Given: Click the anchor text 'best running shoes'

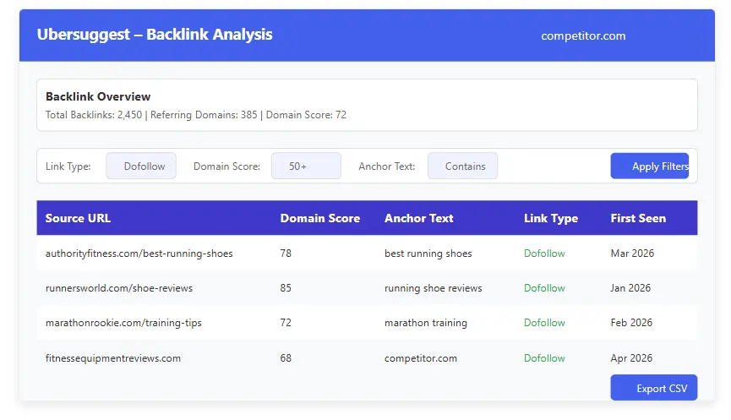Looking at the screenshot, I should tap(428, 254).
